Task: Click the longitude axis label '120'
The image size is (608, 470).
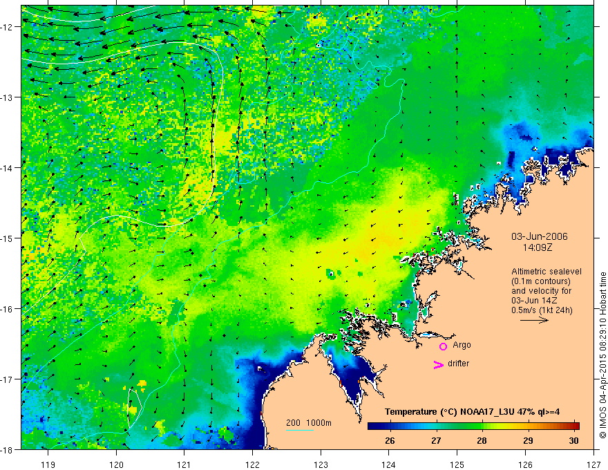Action: [x=116, y=465]
